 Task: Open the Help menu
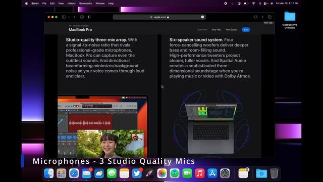(x=111, y=4)
